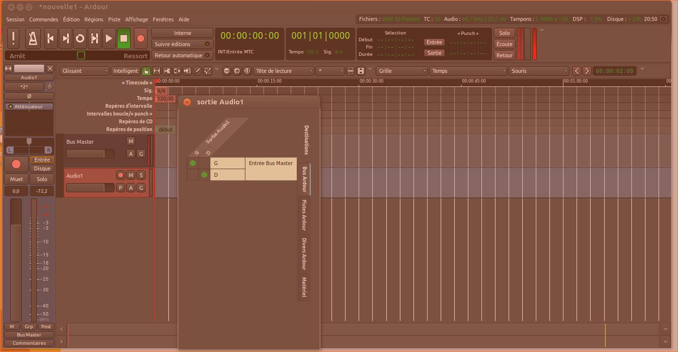Mute the Audio1 track with M
Viewport: 678px width, 352px height.
click(x=131, y=175)
